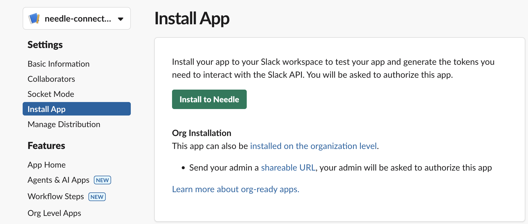Open Socket Mode settings
This screenshot has width=528, height=224.
point(51,94)
